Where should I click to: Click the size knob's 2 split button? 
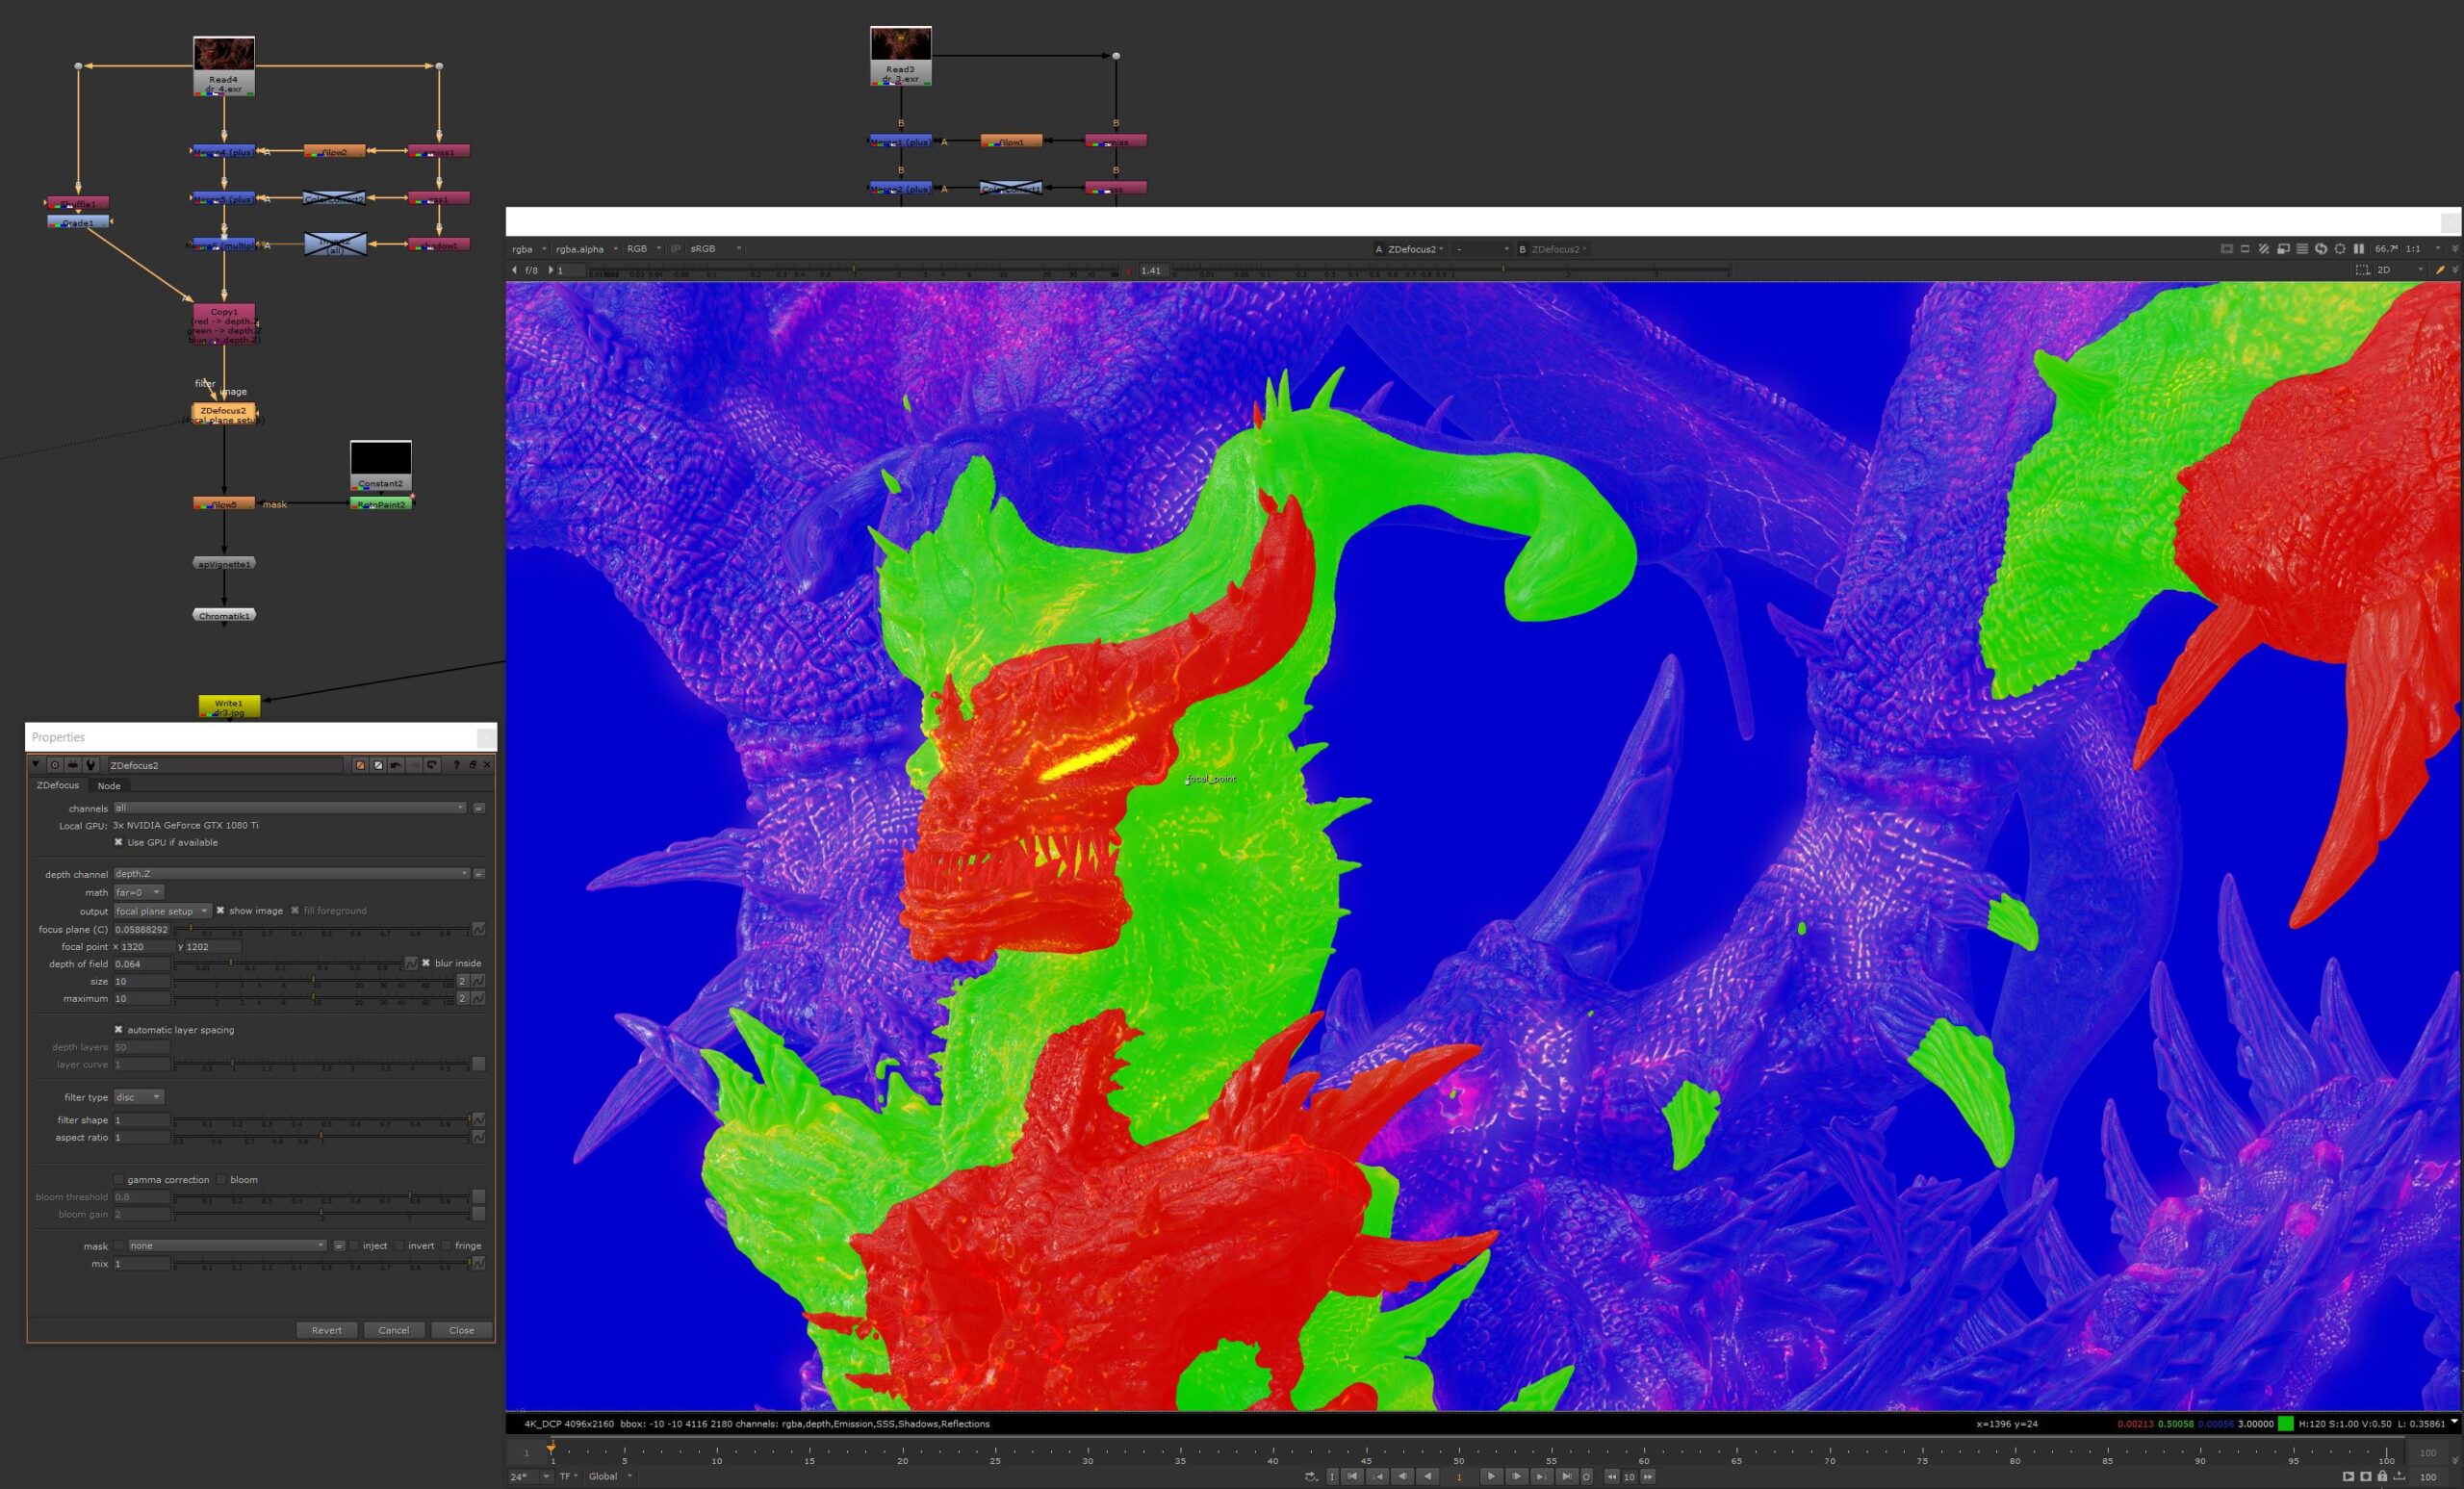[x=463, y=981]
